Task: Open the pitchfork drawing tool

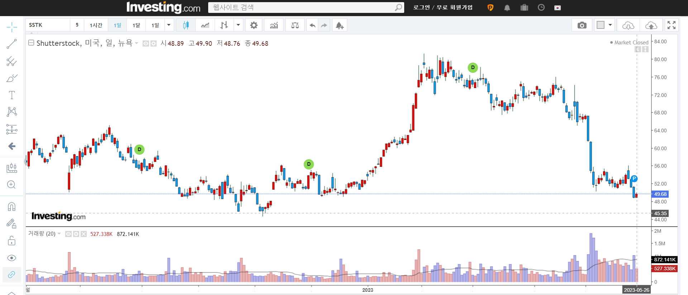Action: 11,61
